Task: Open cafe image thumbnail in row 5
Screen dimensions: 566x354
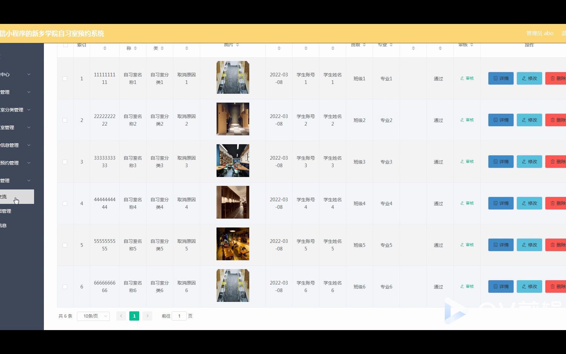Action: pyautogui.click(x=233, y=244)
